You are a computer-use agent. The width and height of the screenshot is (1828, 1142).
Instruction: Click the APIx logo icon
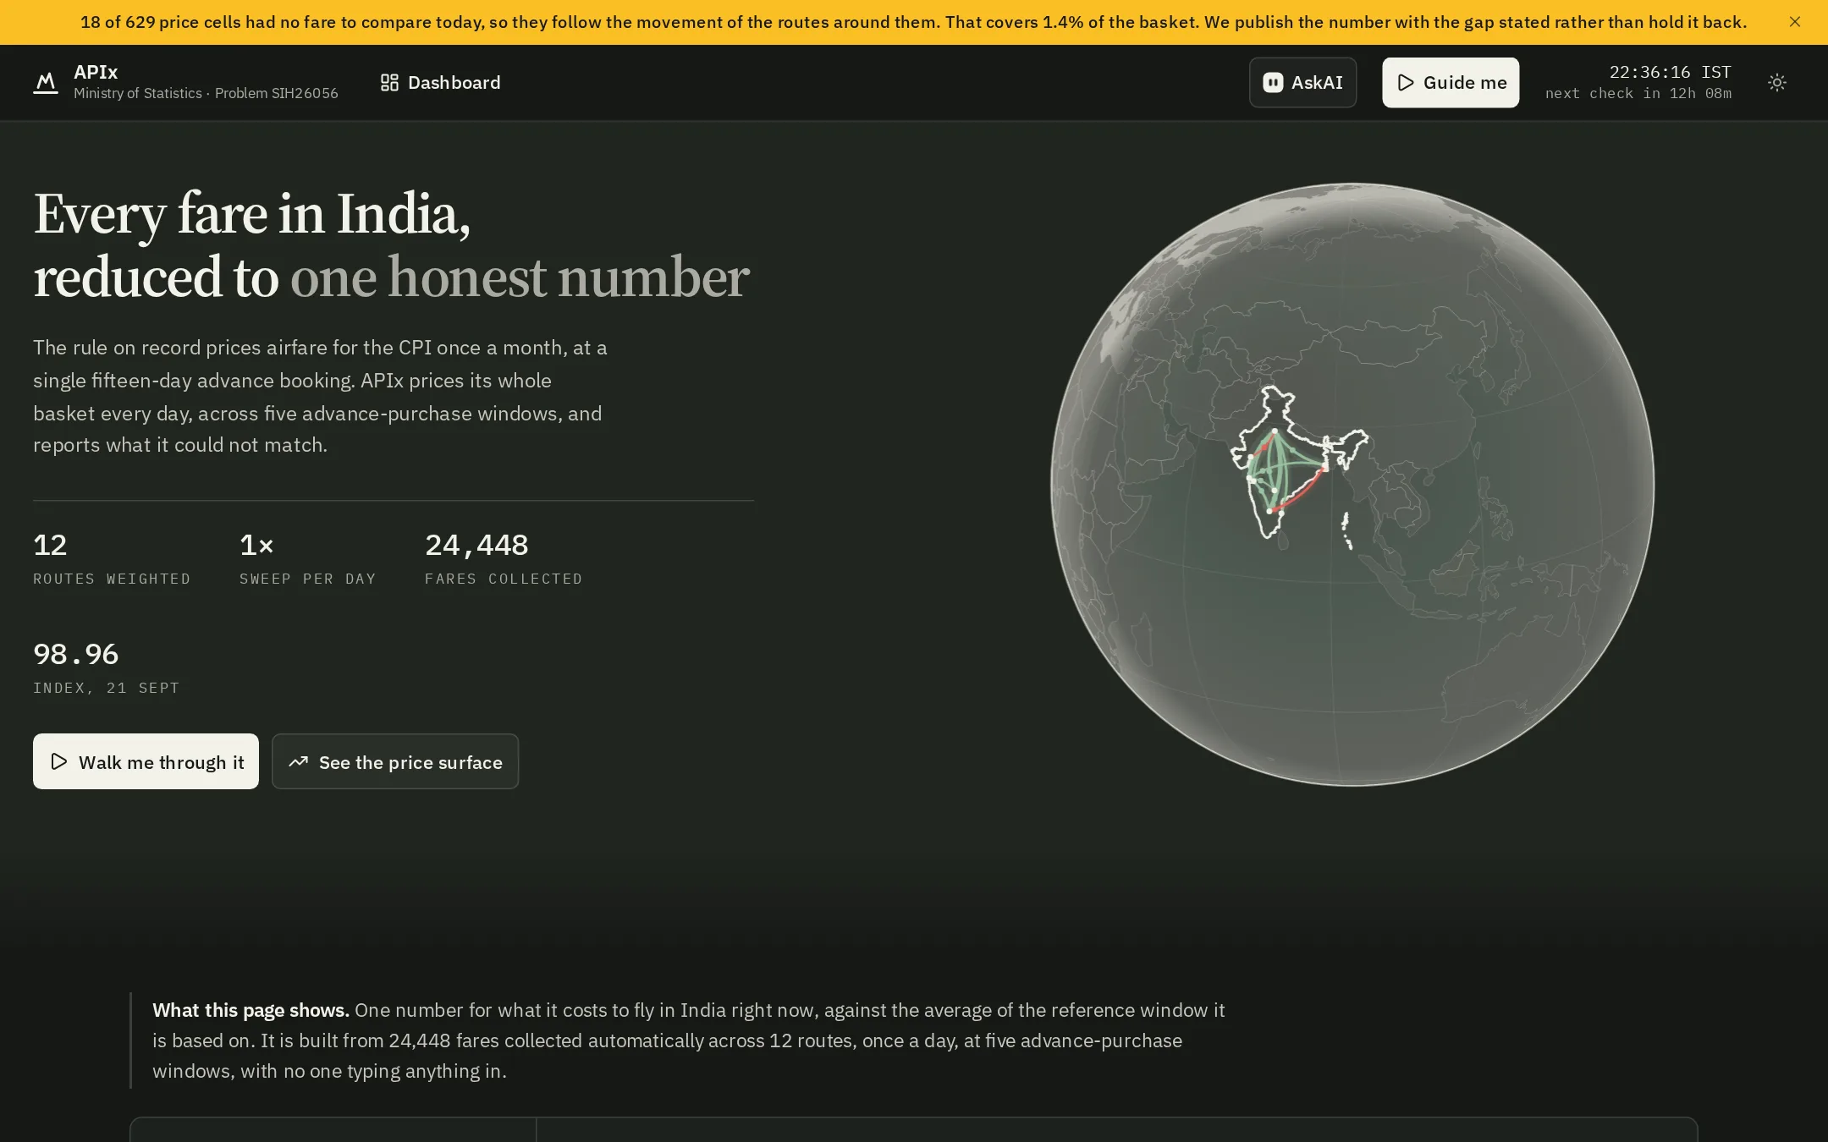click(x=46, y=83)
